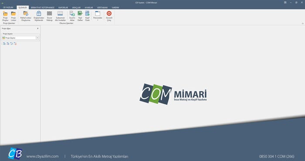Screen dimensions: 305x161
Task: Open the Yeşil Defter icon
Action: [x=80, y=14]
